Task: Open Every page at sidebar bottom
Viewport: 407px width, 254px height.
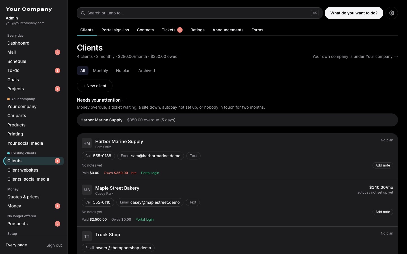Action: (16, 245)
